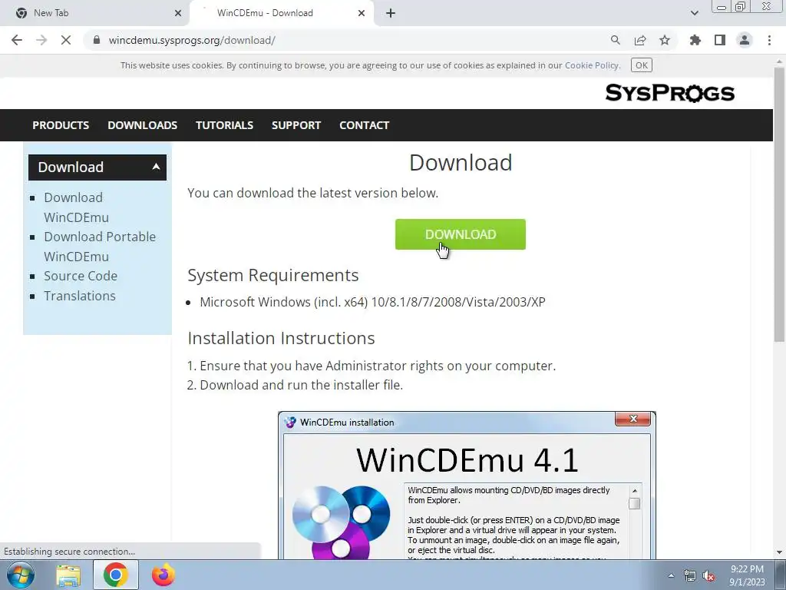786x590 pixels.
Task: Dismiss the cookie notice with OK
Action: [x=641, y=65]
